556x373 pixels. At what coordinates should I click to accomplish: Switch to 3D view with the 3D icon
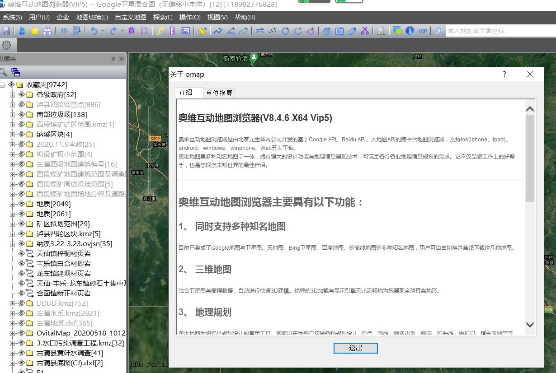(x=64, y=31)
